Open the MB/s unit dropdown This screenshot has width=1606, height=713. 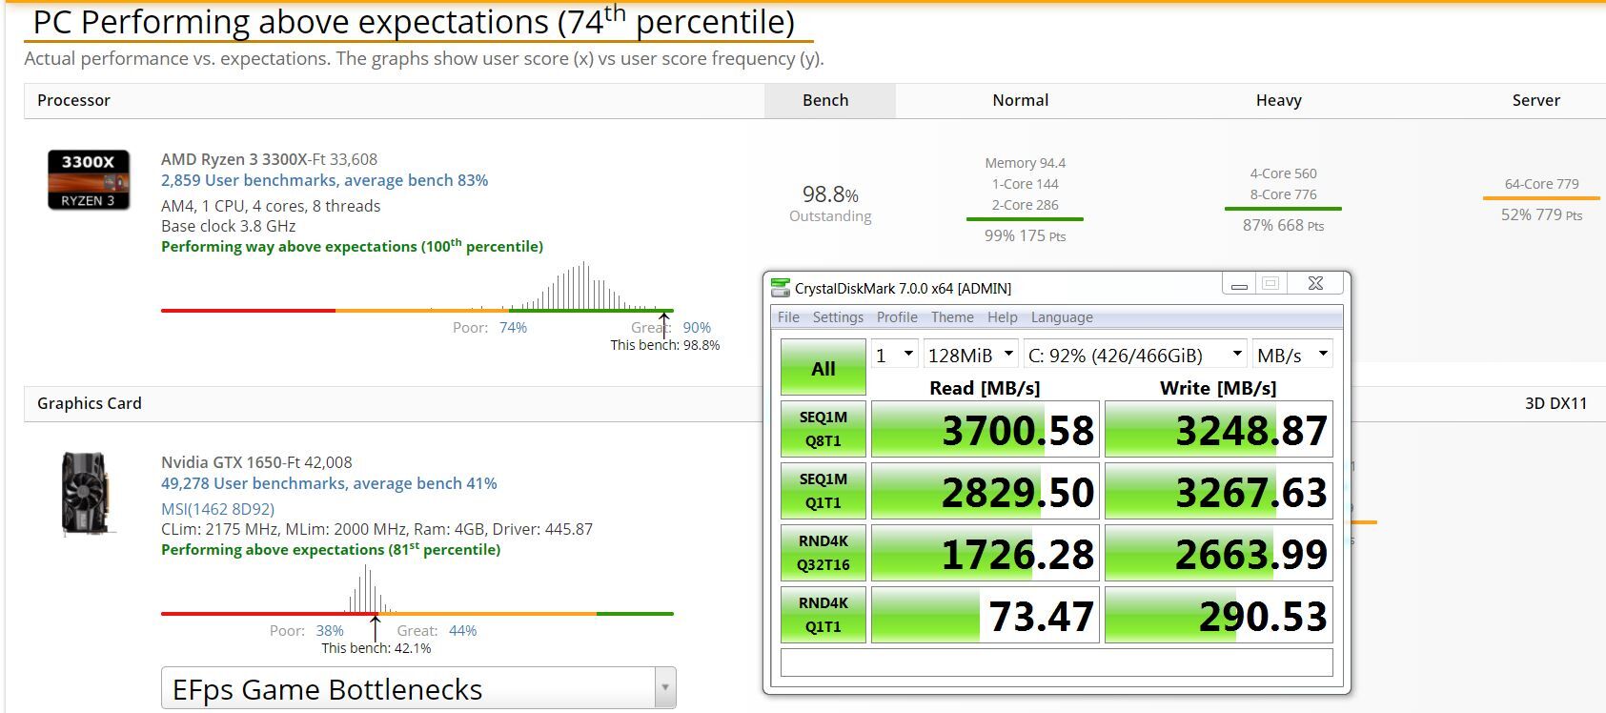pos(1292,356)
